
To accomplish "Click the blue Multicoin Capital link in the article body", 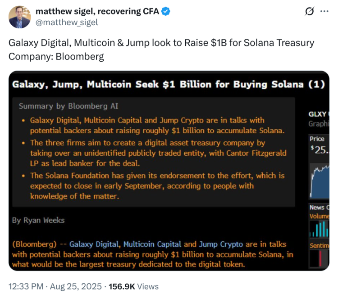I will [152, 244].
